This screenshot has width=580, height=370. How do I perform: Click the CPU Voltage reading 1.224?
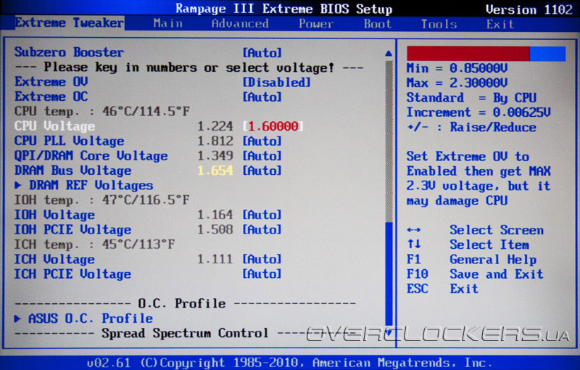(215, 126)
